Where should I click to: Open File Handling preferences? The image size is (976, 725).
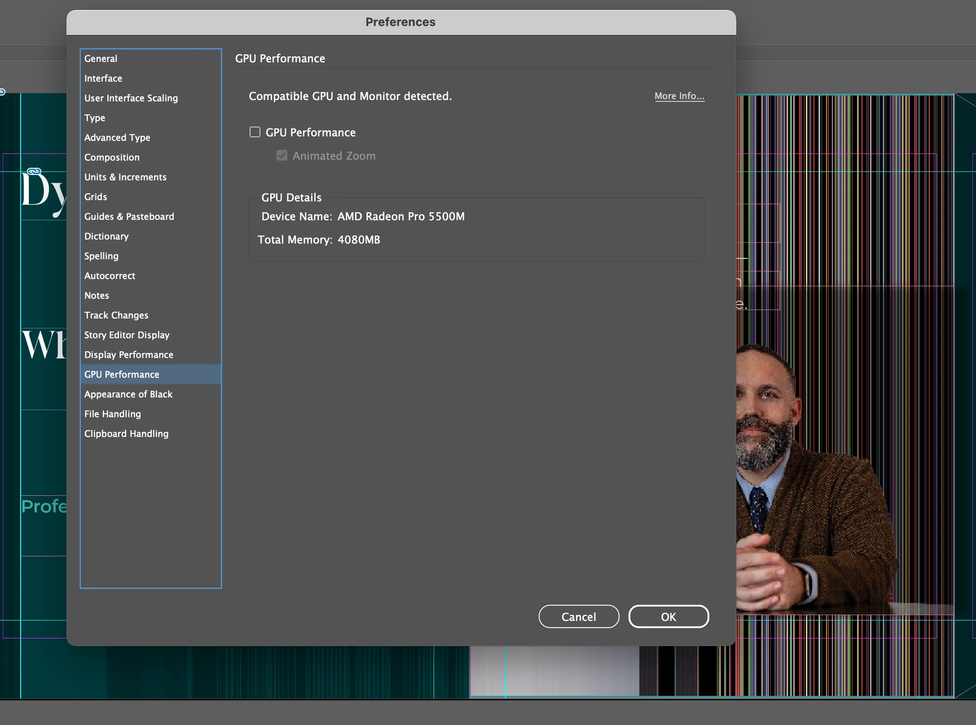click(x=113, y=414)
